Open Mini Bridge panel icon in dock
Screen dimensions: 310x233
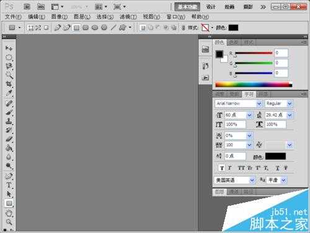[205, 50]
